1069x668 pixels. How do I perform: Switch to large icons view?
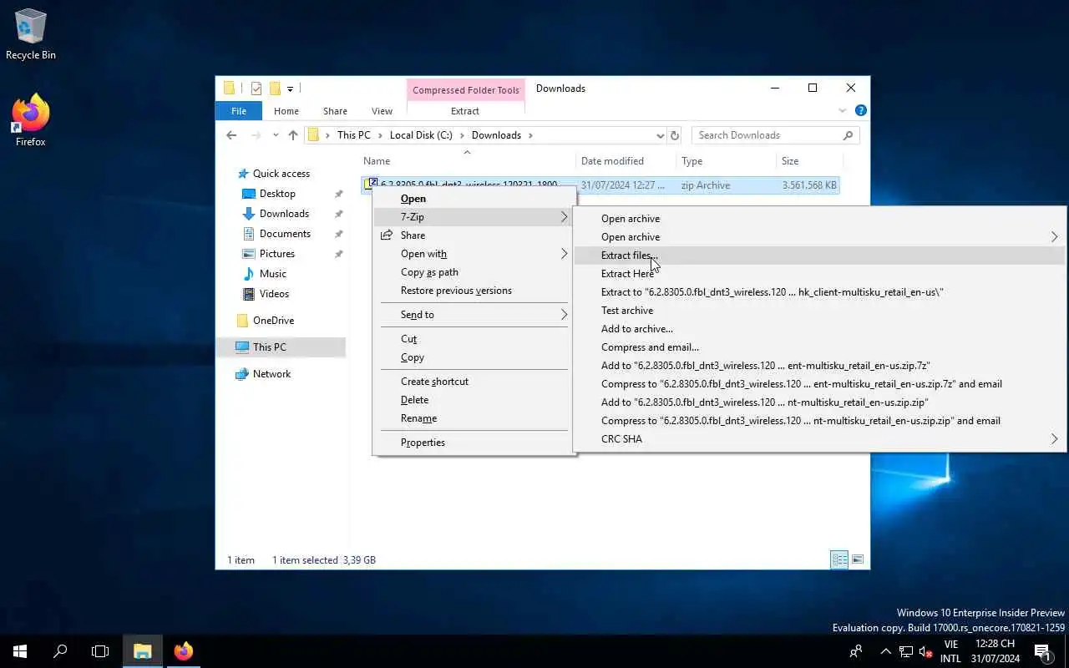pos(857,559)
